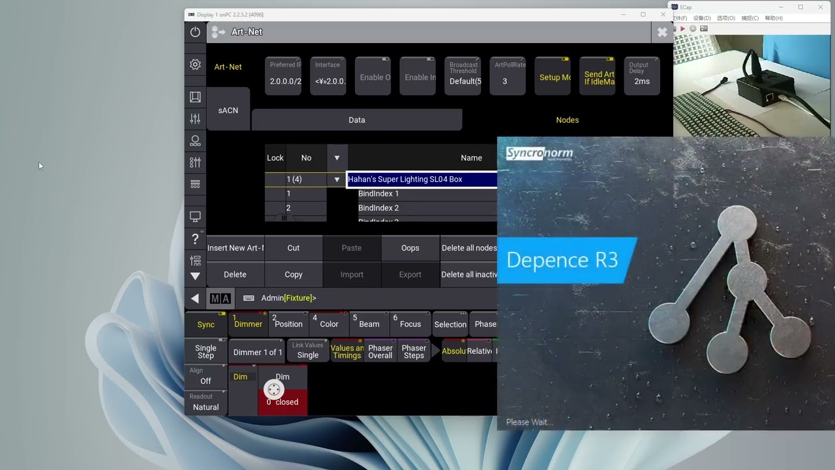Image resolution: width=835 pixels, height=470 pixels.
Task: Click the round stop icon in ECap toolbar
Action: (x=693, y=29)
